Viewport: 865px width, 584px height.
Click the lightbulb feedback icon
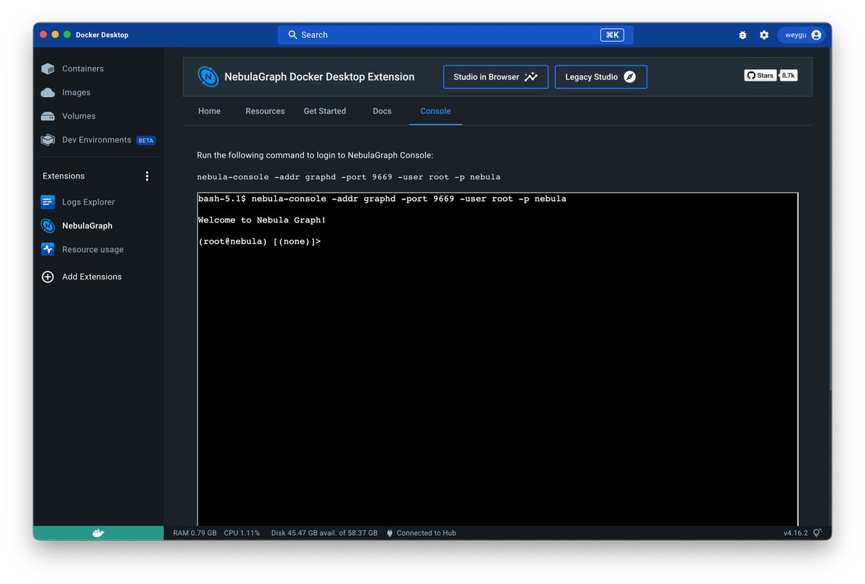(817, 533)
